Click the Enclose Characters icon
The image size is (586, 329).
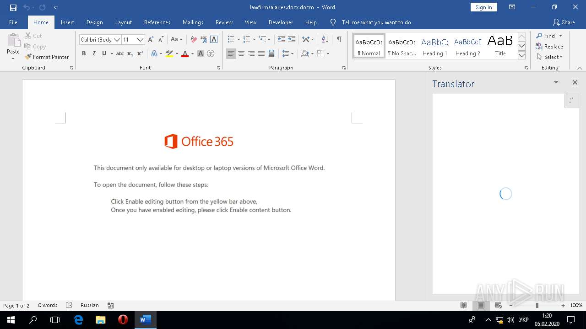pos(211,53)
